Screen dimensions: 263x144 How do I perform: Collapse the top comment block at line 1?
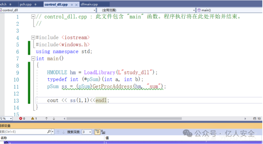pos(33,16)
